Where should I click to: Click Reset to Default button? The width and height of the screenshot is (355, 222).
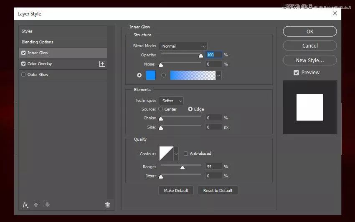(218, 191)
